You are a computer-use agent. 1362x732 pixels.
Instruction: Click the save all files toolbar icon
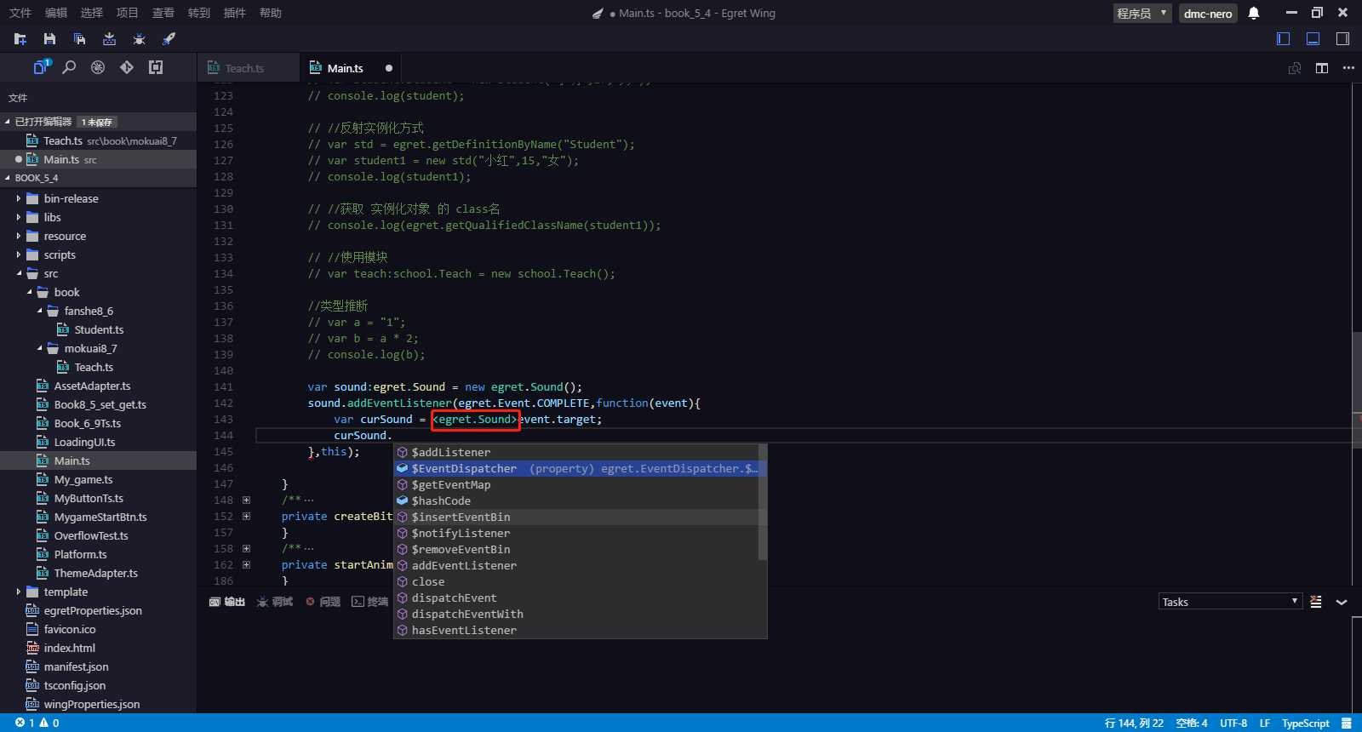pyautogui.click(x=79, y=39)
